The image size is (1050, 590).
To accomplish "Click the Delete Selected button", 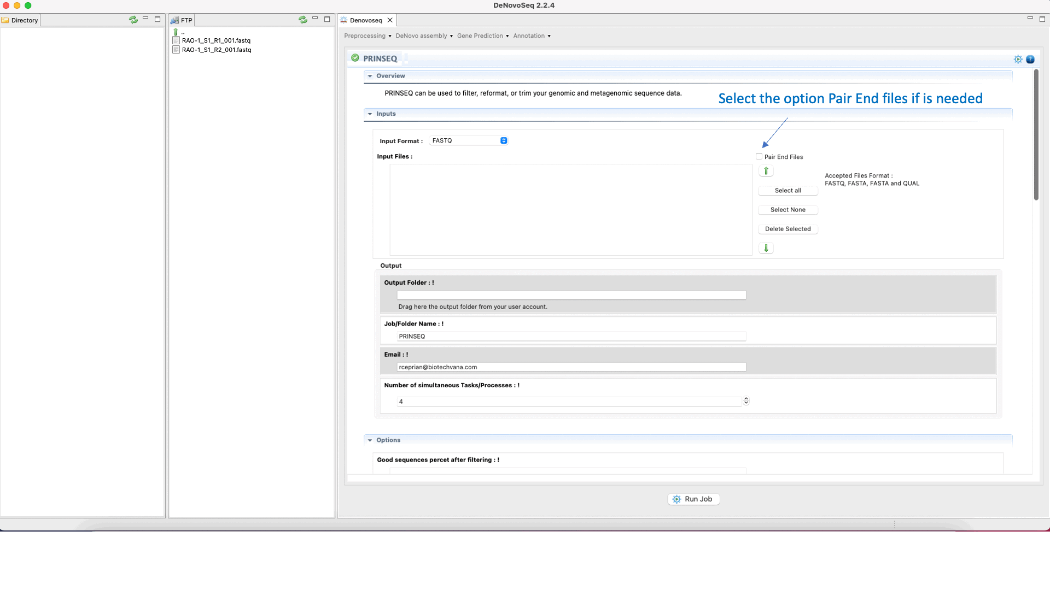I will pos(787,229).
